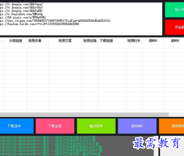Click the haokan.baidu.com link line

coord(40,24)
